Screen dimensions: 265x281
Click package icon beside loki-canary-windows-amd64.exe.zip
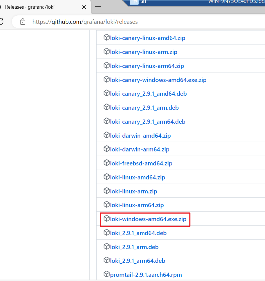click(107, 79)
